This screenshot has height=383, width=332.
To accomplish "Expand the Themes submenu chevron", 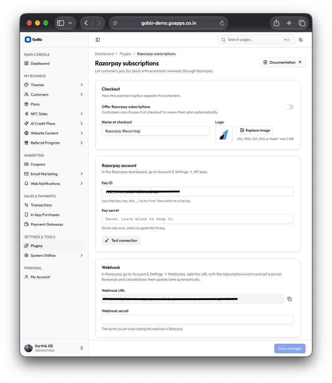I will (x=82, y=85).
